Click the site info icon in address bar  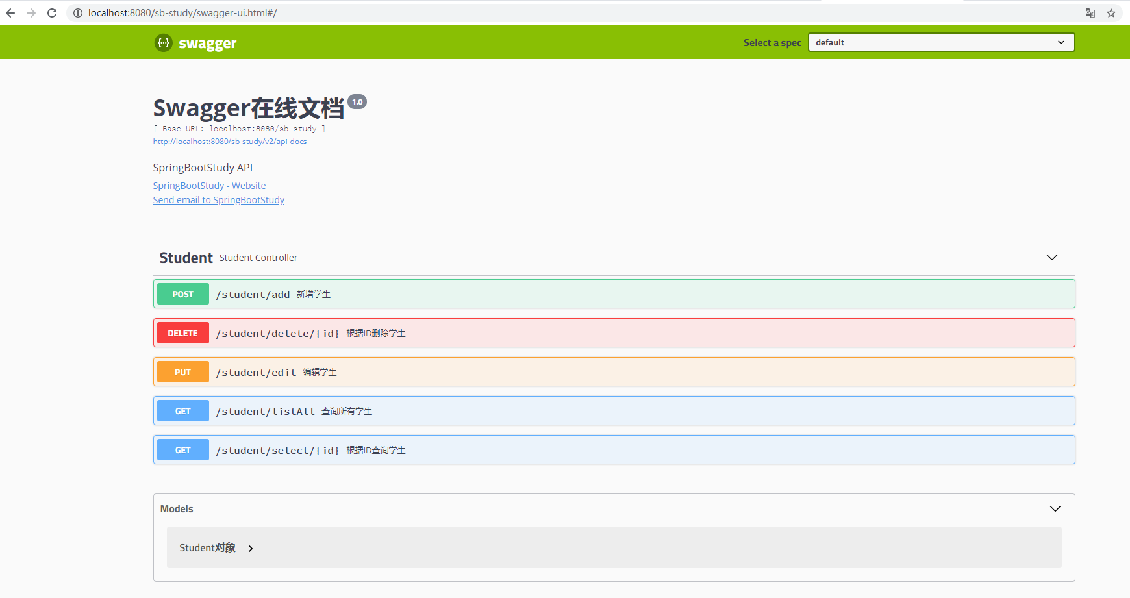77,12
